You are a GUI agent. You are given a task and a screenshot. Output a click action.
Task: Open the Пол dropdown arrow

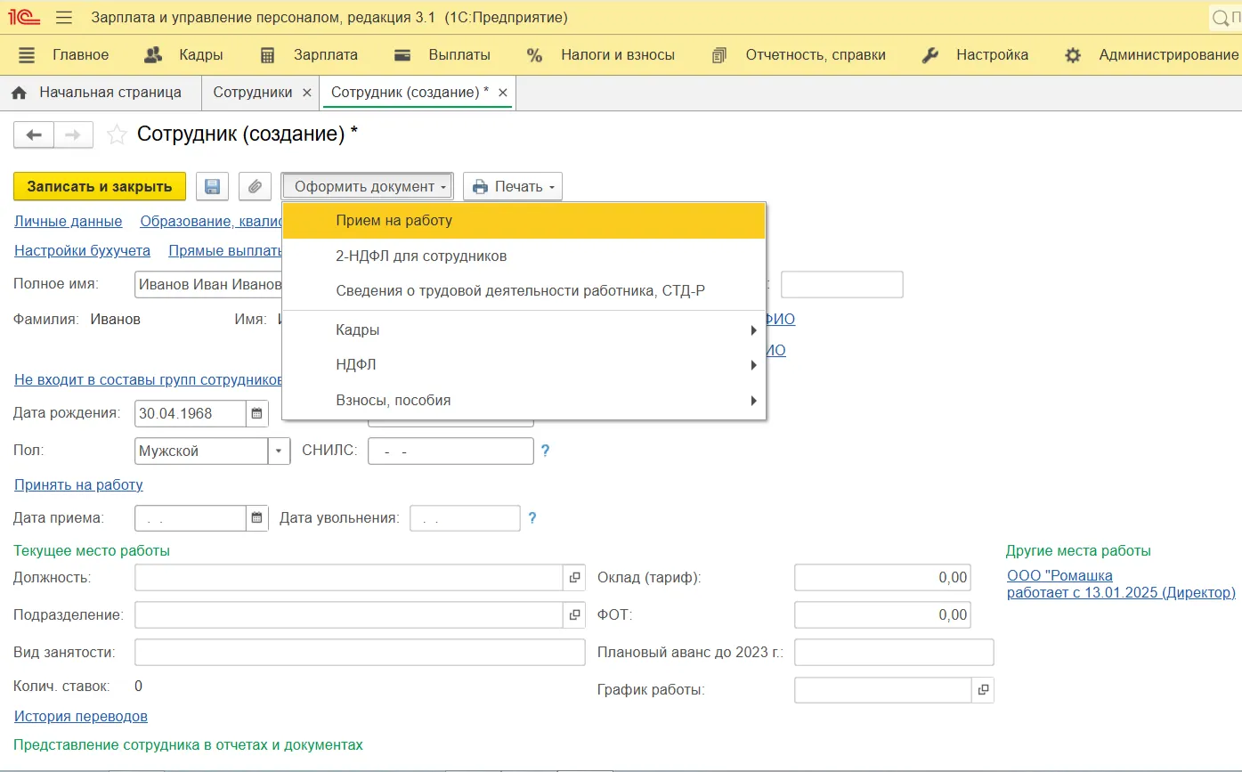pos(280,451)
